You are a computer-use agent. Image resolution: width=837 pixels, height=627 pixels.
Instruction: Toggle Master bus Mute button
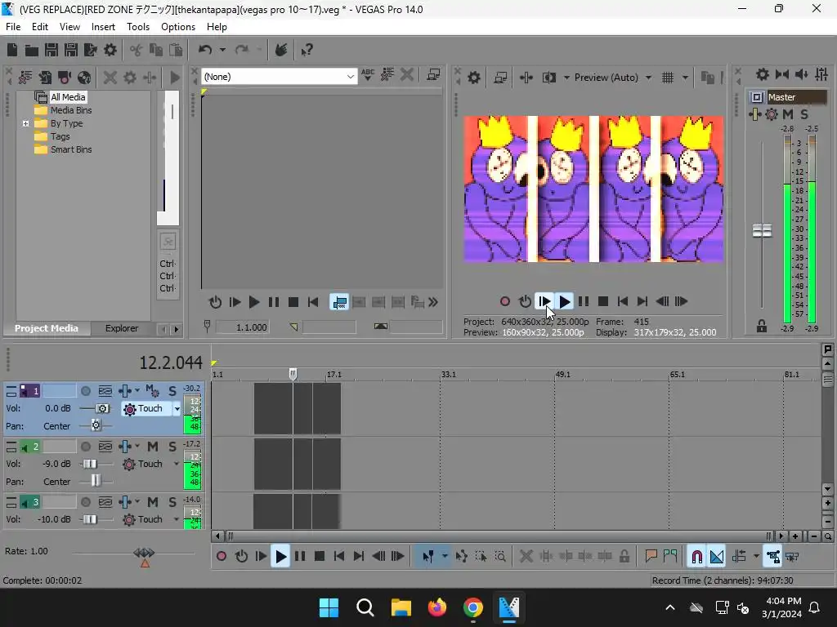(x=788, y=114)
